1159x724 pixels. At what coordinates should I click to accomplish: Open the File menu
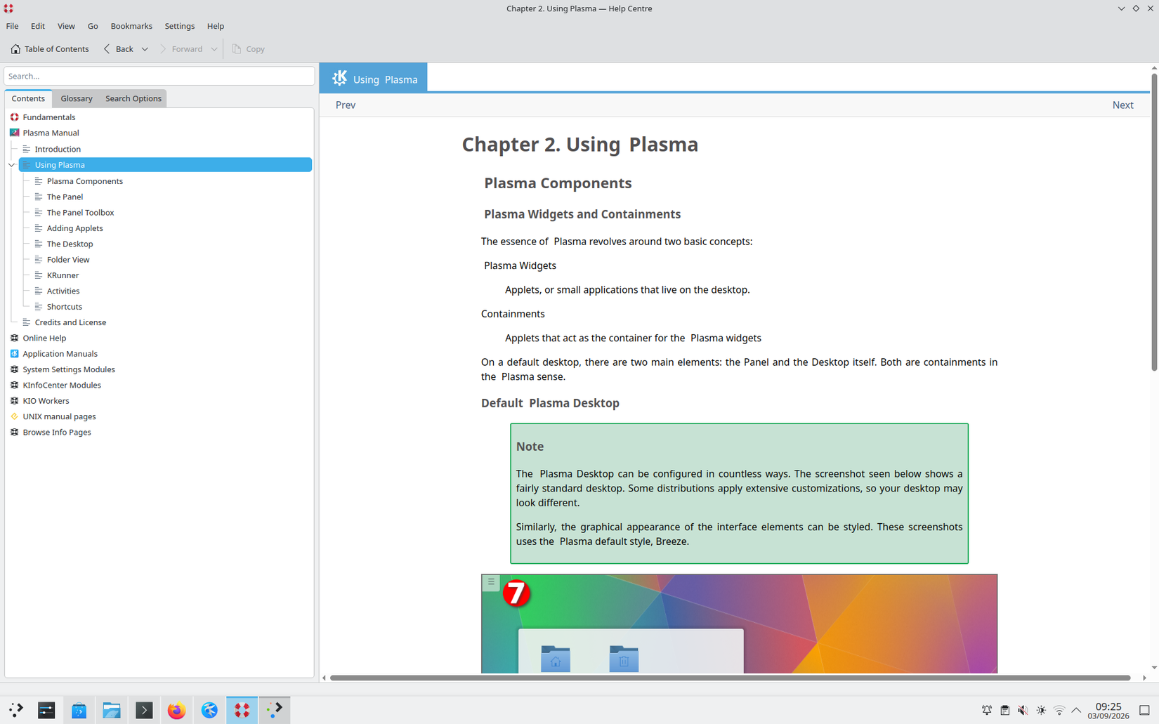(x=13, y=26)
